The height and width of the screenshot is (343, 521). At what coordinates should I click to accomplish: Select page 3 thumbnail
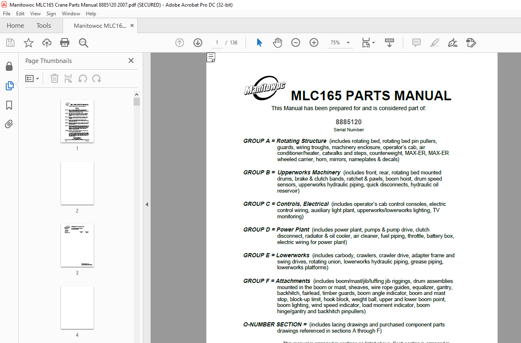(x=77, y=246)
